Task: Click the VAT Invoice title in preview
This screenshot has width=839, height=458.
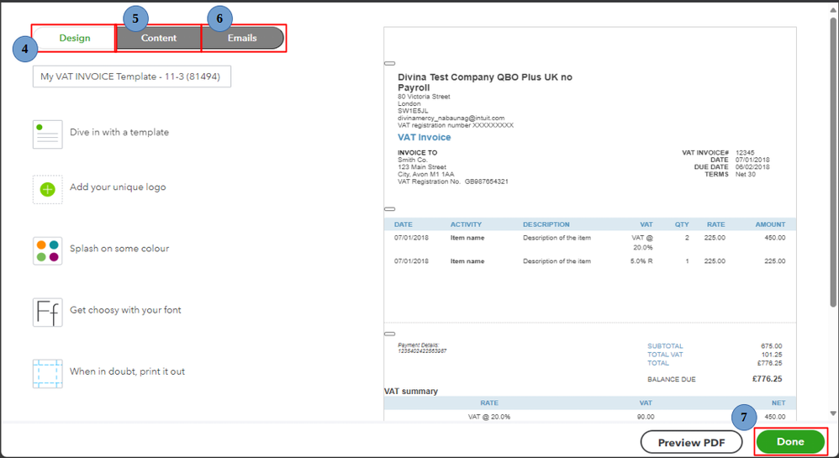Action: [x=425, y=138]
